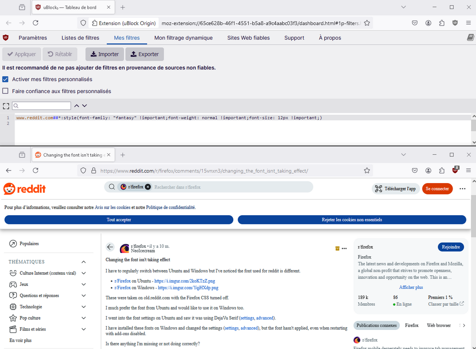Image resolution: width=476 pixels, height=349 pixels.
Task: Jump to next search match arrow
Action: [x=84, y=106]
